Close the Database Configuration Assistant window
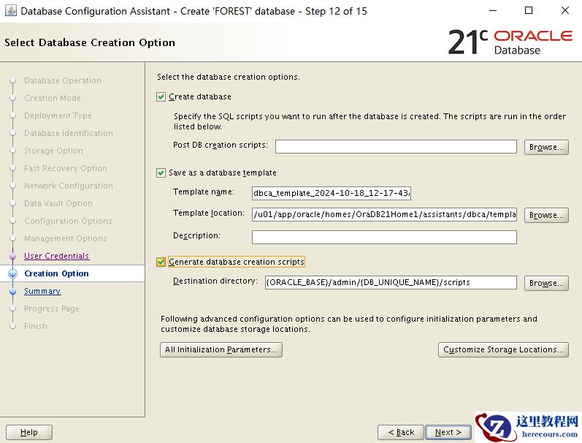The height and width of the screenshot is (443, 582). pyautogui.click(x=565, y=11)
